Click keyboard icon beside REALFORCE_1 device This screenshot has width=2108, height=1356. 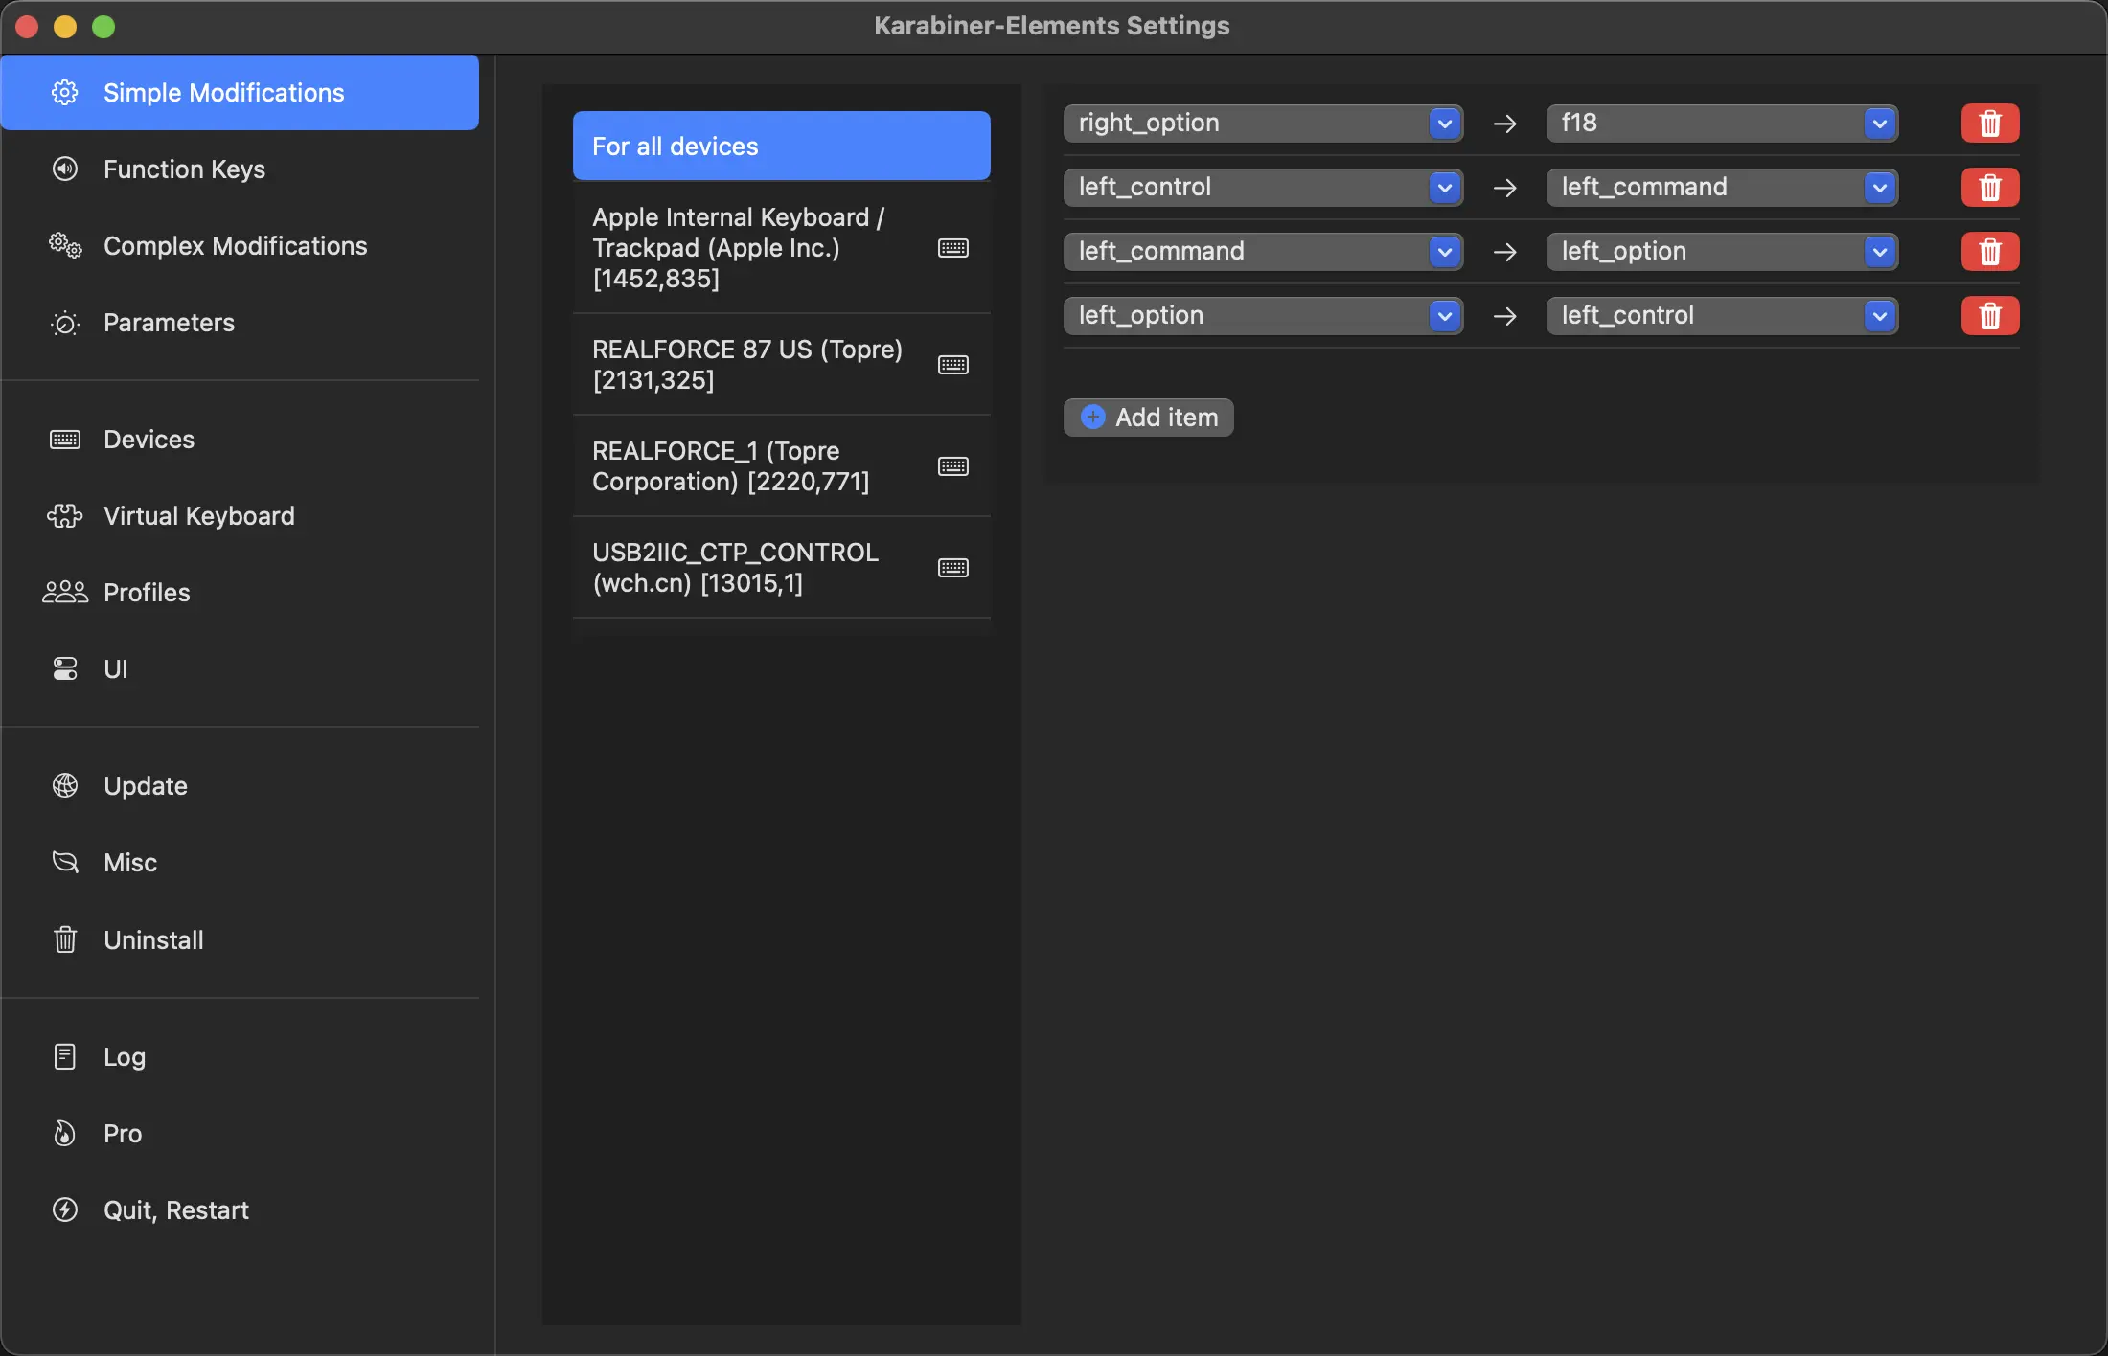click(x=953, y=466)
